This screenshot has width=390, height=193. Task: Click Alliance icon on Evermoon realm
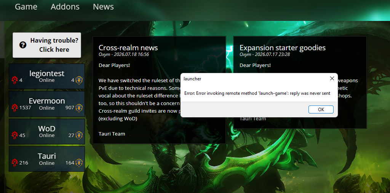coord(79,108)
